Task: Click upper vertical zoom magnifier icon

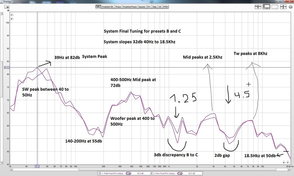Action: point(12,14)
